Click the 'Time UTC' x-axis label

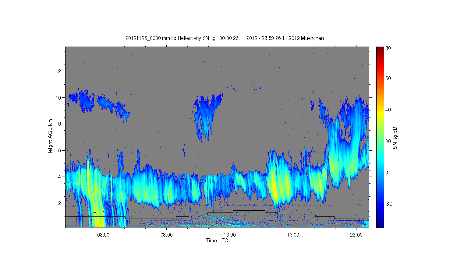point(217,241)
